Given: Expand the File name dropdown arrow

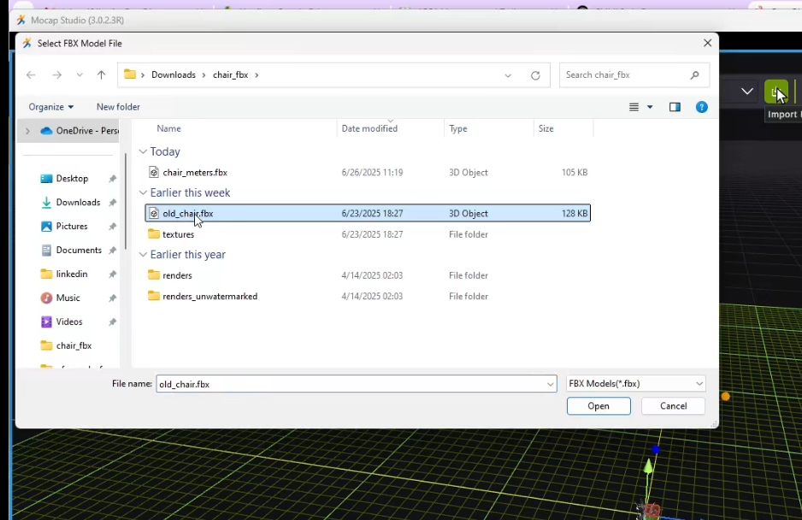Looking at the screenshot, I should pos(550,383).
